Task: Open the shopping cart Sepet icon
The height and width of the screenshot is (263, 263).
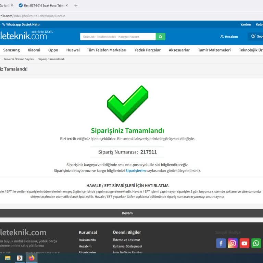Action: pyautogui.click(x=256, y=36)
